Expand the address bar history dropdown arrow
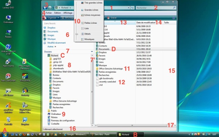This screenshot has width=219, height=137. [x=129, y=8]
